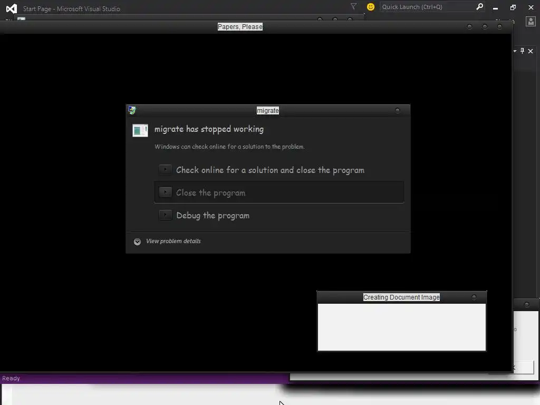Click the user account avatar icon
This screenshot has width=540, height=405.
(x=531, y=21)
